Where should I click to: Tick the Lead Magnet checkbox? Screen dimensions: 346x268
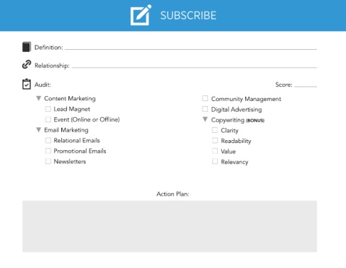tap(48, 109)
